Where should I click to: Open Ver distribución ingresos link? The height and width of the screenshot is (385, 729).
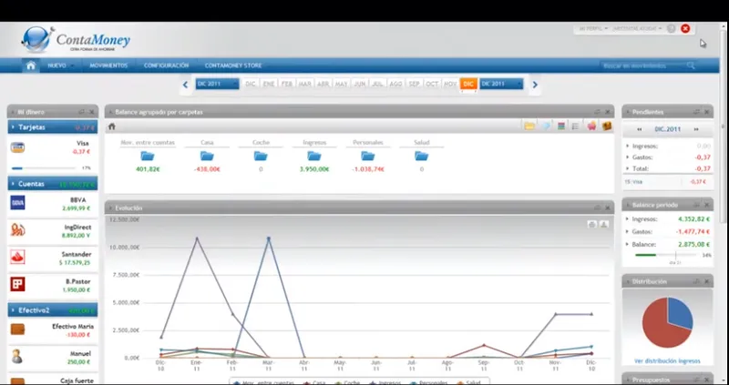(667, 360)
